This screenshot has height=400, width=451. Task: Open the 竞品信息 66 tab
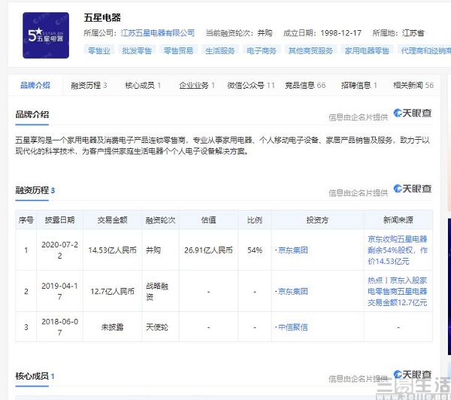click(x=305, y=86)
